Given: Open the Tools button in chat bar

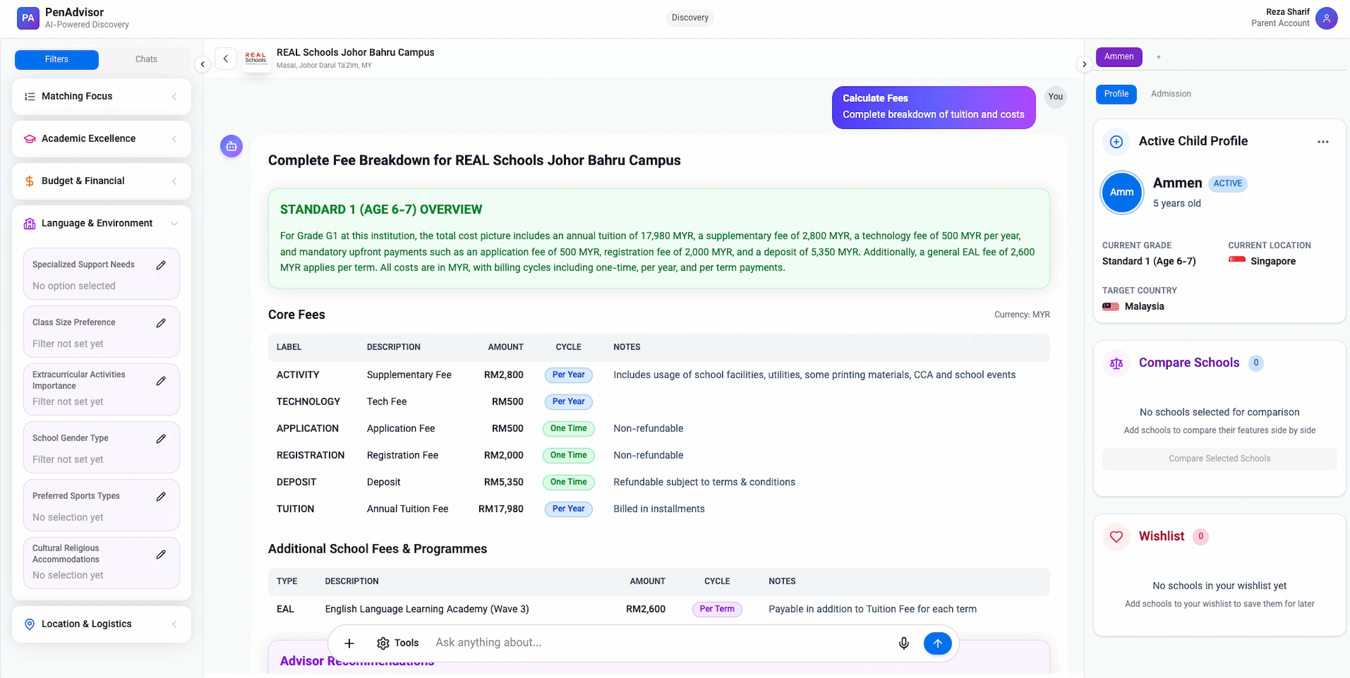Looking at the screenshot, I should [398, 643].
